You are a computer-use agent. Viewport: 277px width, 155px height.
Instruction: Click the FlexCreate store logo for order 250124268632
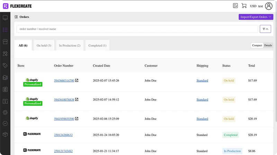click(32, 134)
